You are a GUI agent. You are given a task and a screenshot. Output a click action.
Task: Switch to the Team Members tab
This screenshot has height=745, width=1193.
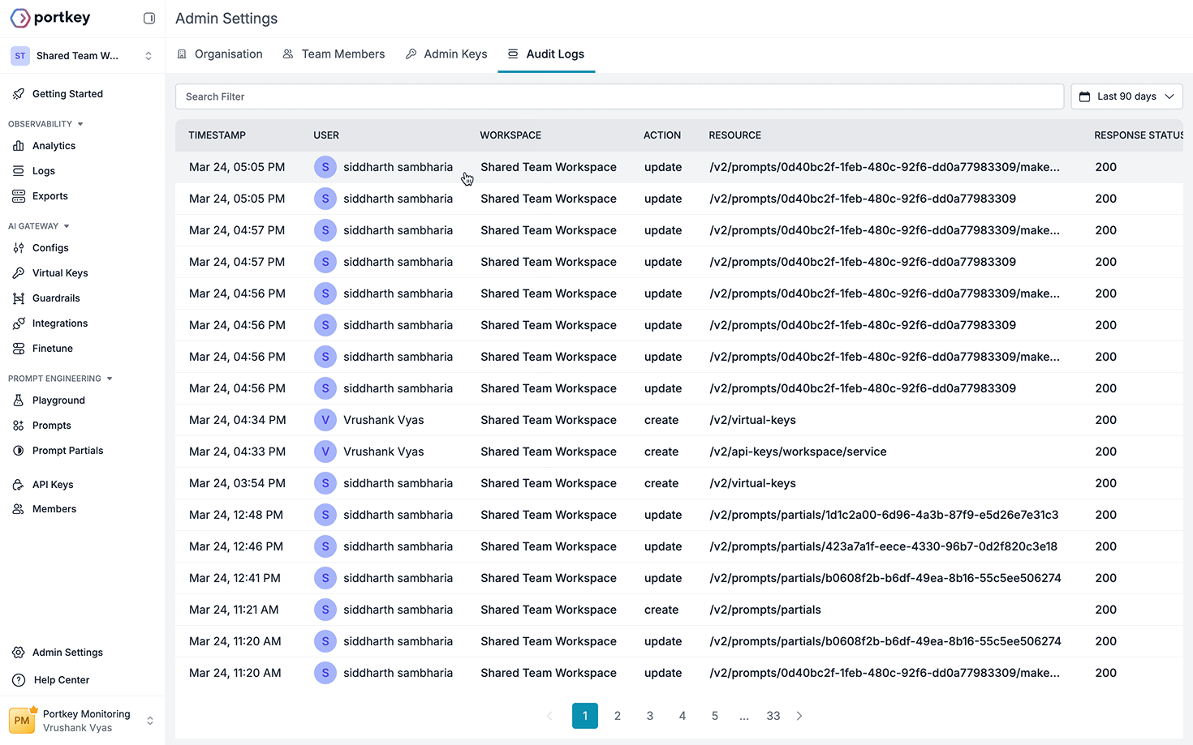[x=334, y=54]
